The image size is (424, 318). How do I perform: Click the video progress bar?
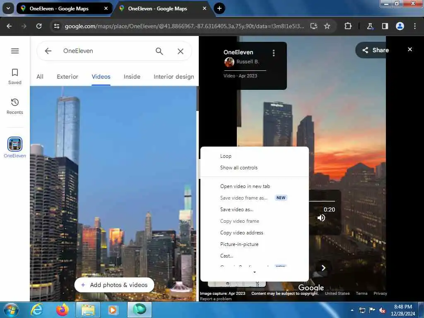coord(322,201)
